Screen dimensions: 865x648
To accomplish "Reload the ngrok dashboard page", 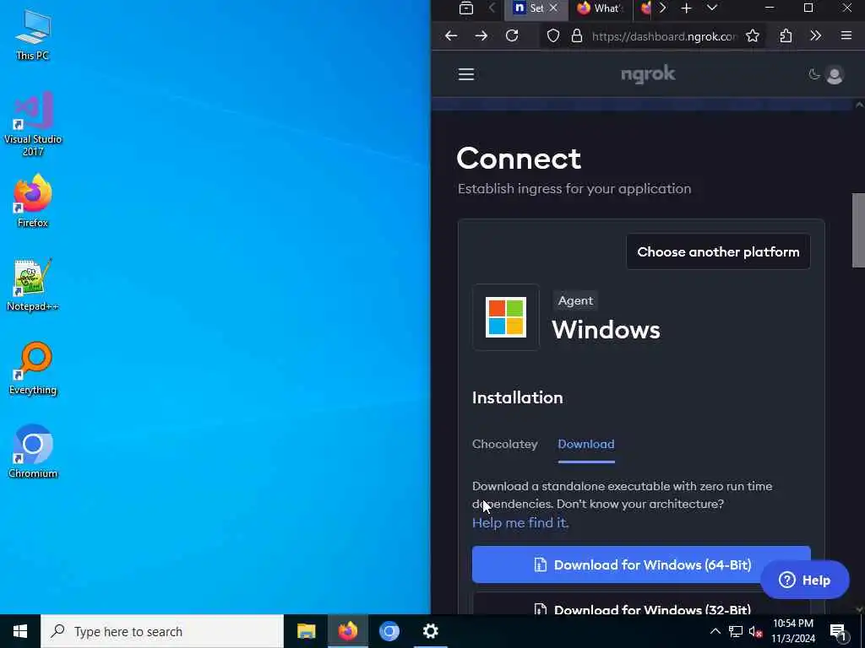I will click(x=512, y=35).
